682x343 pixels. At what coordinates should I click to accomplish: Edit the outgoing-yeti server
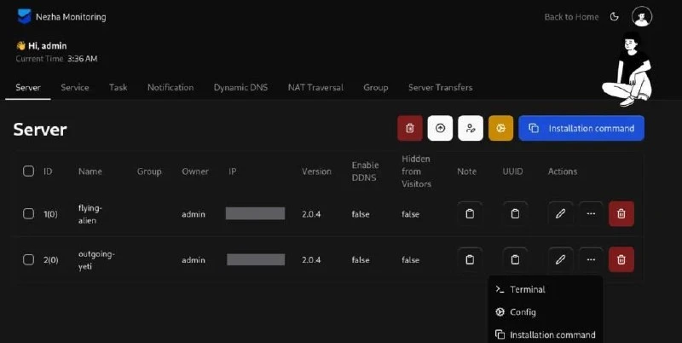tap(560, 259)
